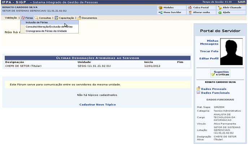Screen dimensions: 248x145
Task: Click the Dados Funcionais document icon
Action: pos(198,92)
